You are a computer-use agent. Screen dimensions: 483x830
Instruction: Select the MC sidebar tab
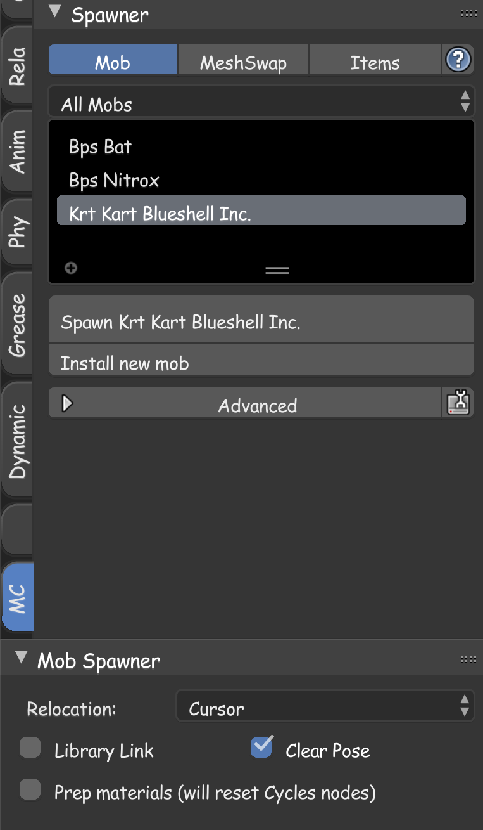pos(16,595)
